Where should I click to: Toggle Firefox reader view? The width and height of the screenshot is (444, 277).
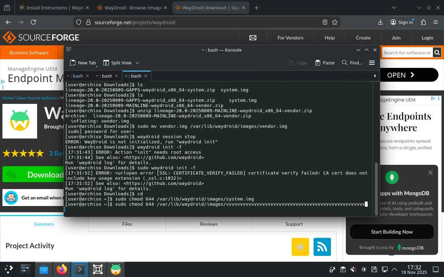pos(325,22)
